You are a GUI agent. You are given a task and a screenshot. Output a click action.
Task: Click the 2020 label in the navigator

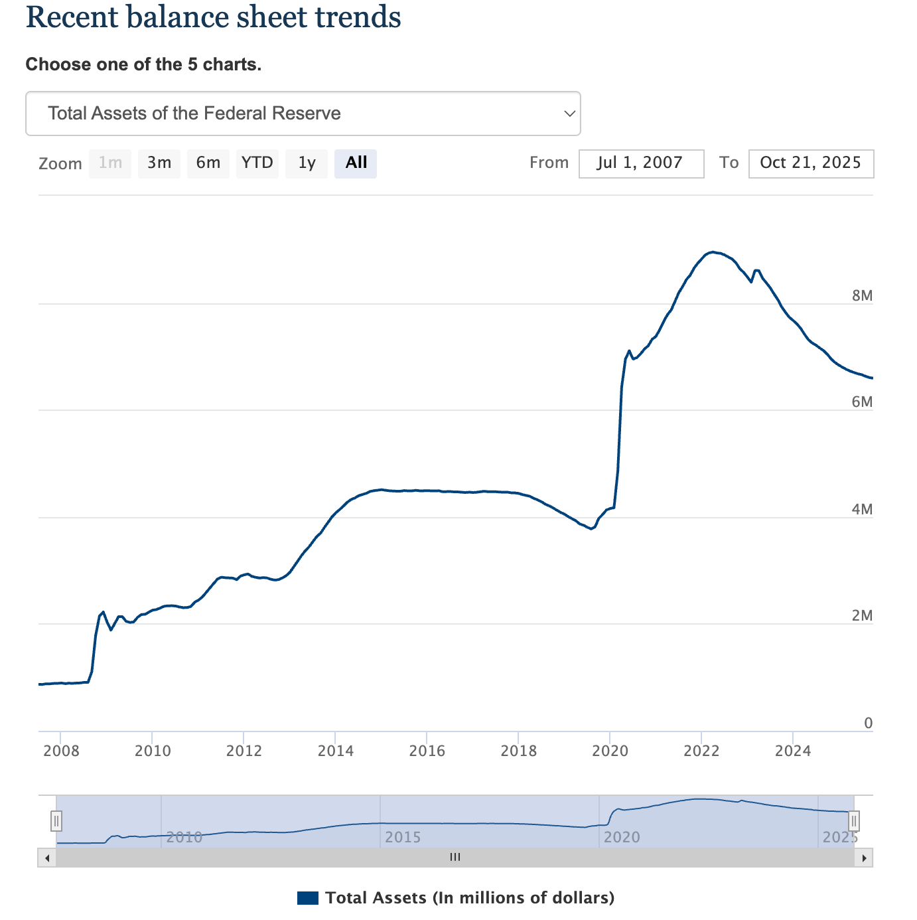click(622, 837)
